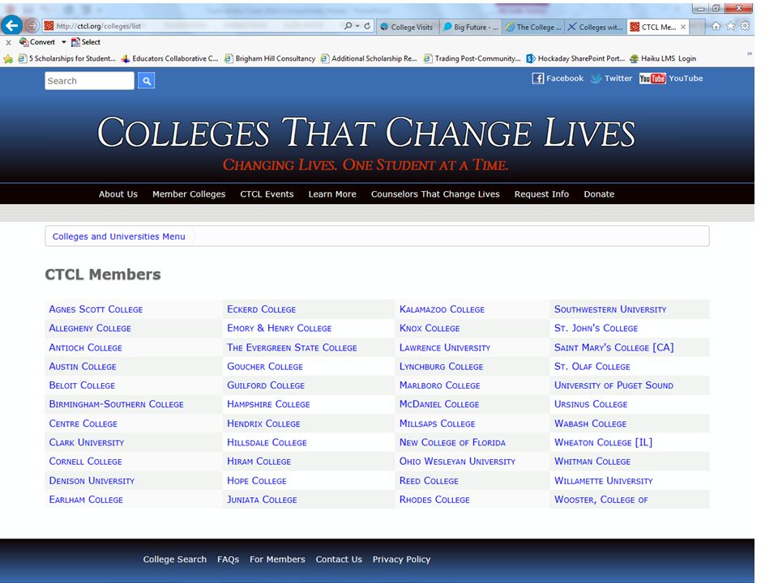Switch to the Colleges wit... tab
The width and height of the screenshot is (778, 583).
pyautogui.click(x=596, y=27)
